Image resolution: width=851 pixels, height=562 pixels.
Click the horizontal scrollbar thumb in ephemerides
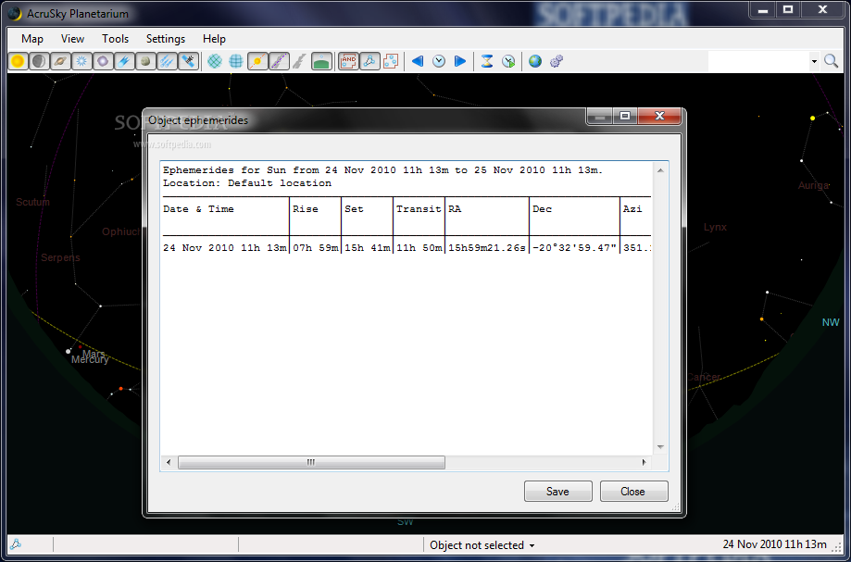[311, 463]
